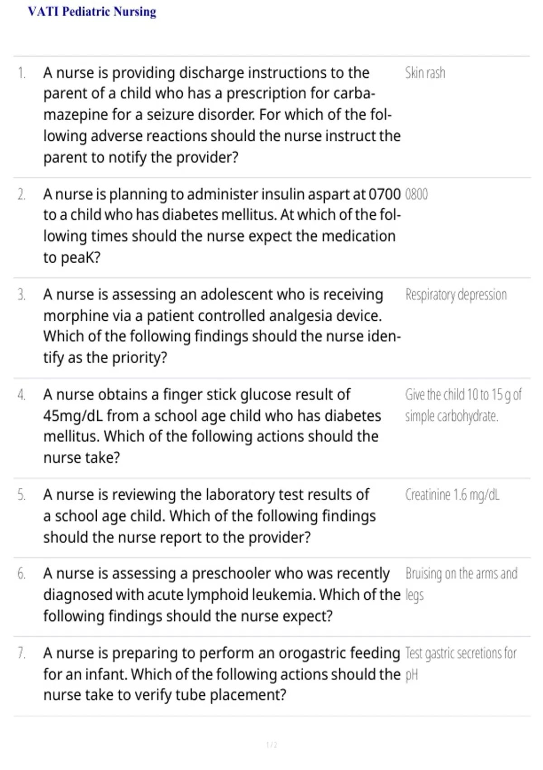Select the insulin aspart peak question
Image resolution: width=543 pixels, height=770 pixels.
click(222, 226)
